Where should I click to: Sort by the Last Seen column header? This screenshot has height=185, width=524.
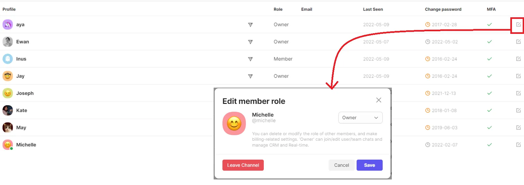click(x=373, y=9)
